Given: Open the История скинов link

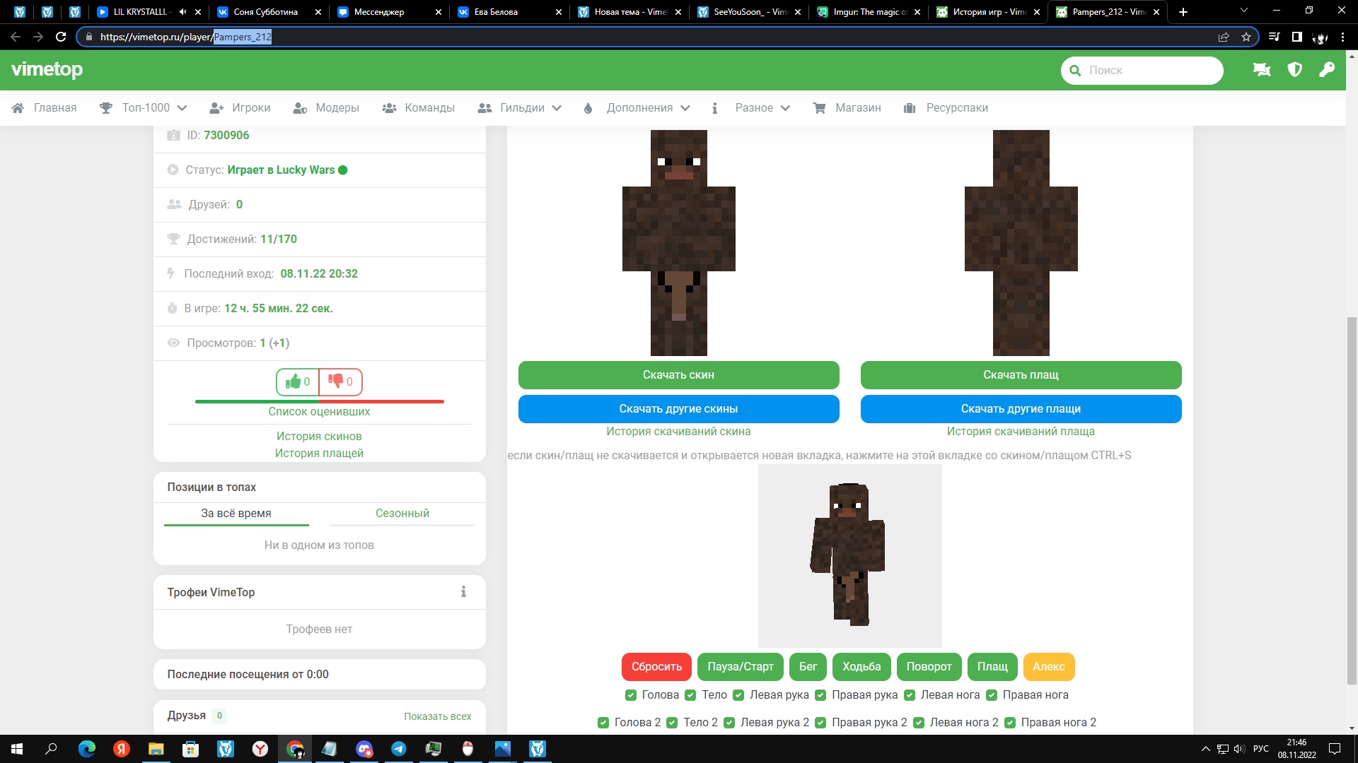Looking at the screenshot, I should [319, 436].
